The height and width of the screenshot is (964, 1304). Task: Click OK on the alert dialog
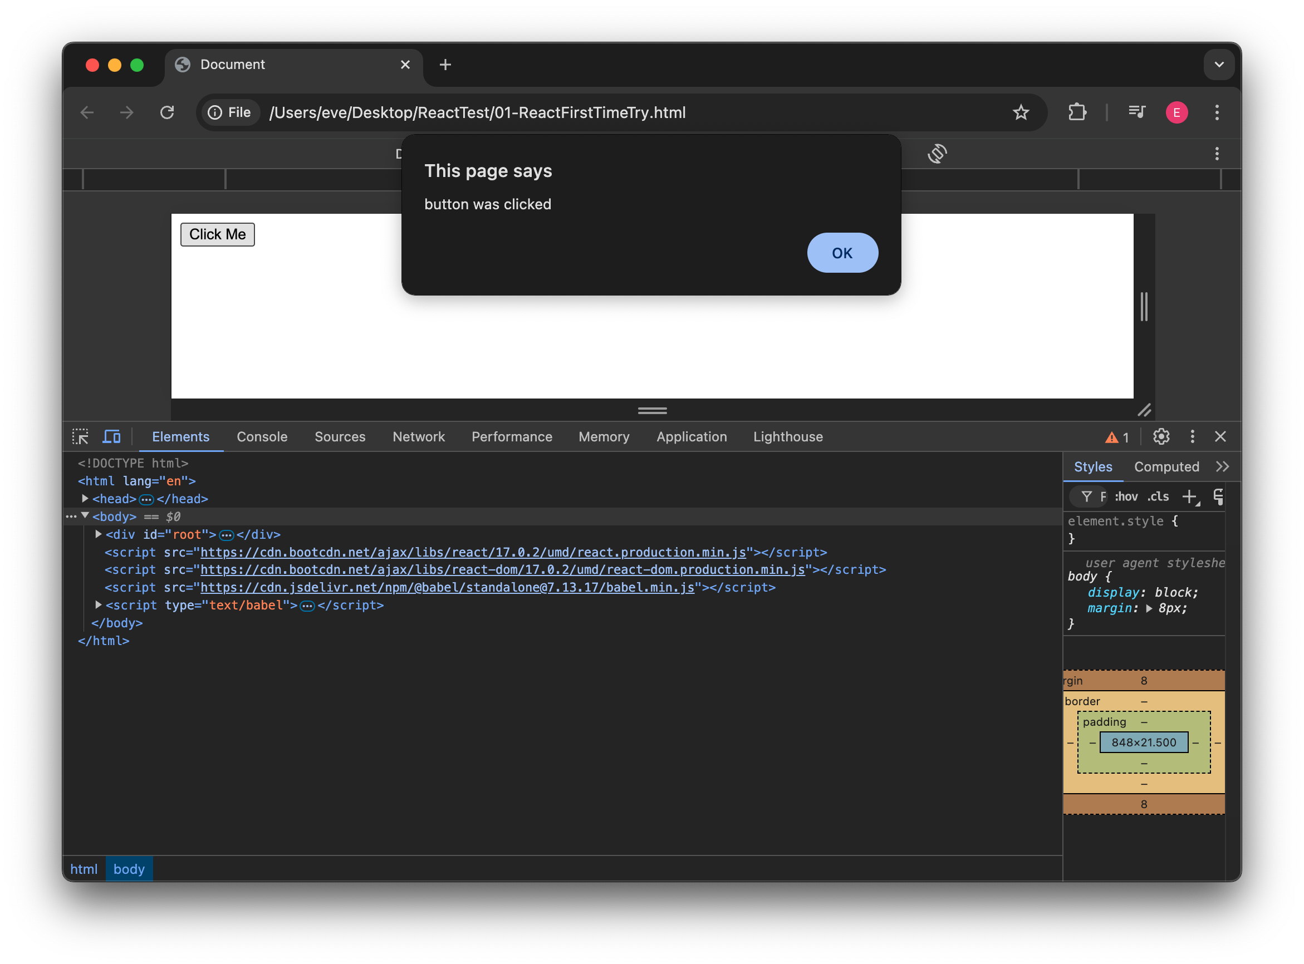[842, 253]
